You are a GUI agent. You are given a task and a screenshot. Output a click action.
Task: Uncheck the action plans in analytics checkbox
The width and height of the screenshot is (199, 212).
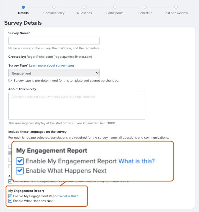[10, 181]
